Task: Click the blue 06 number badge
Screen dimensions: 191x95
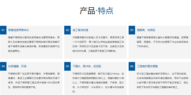Action: 132,66
